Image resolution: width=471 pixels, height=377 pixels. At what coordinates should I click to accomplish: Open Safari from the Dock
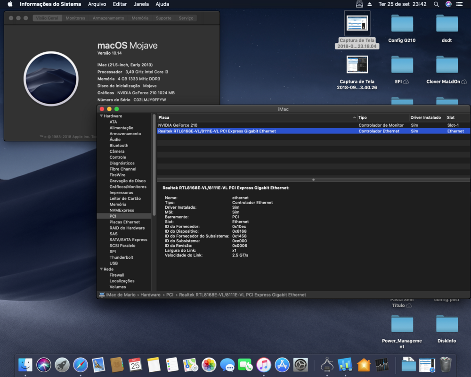(x=80, y=364)
